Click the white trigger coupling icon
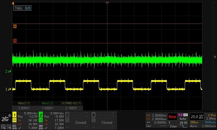The width and height of the screenshot is (217, 130). click(185, 115)
